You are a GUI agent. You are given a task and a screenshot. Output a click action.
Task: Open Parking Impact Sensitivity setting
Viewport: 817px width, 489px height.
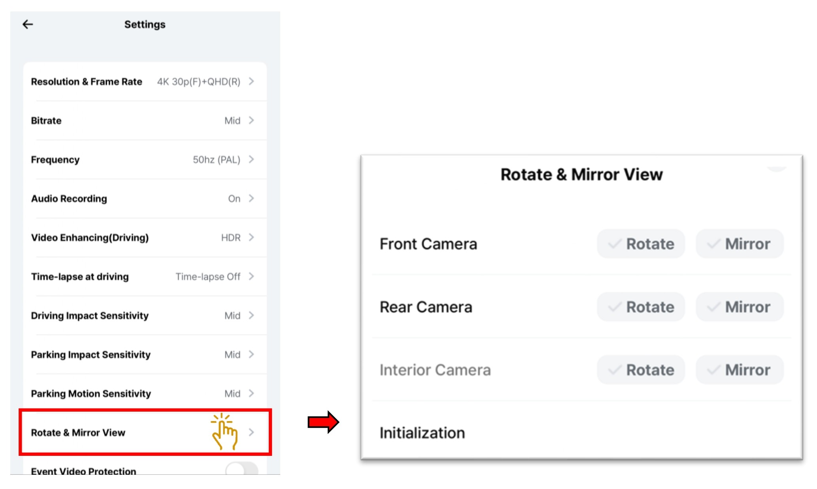coord(145,355)
